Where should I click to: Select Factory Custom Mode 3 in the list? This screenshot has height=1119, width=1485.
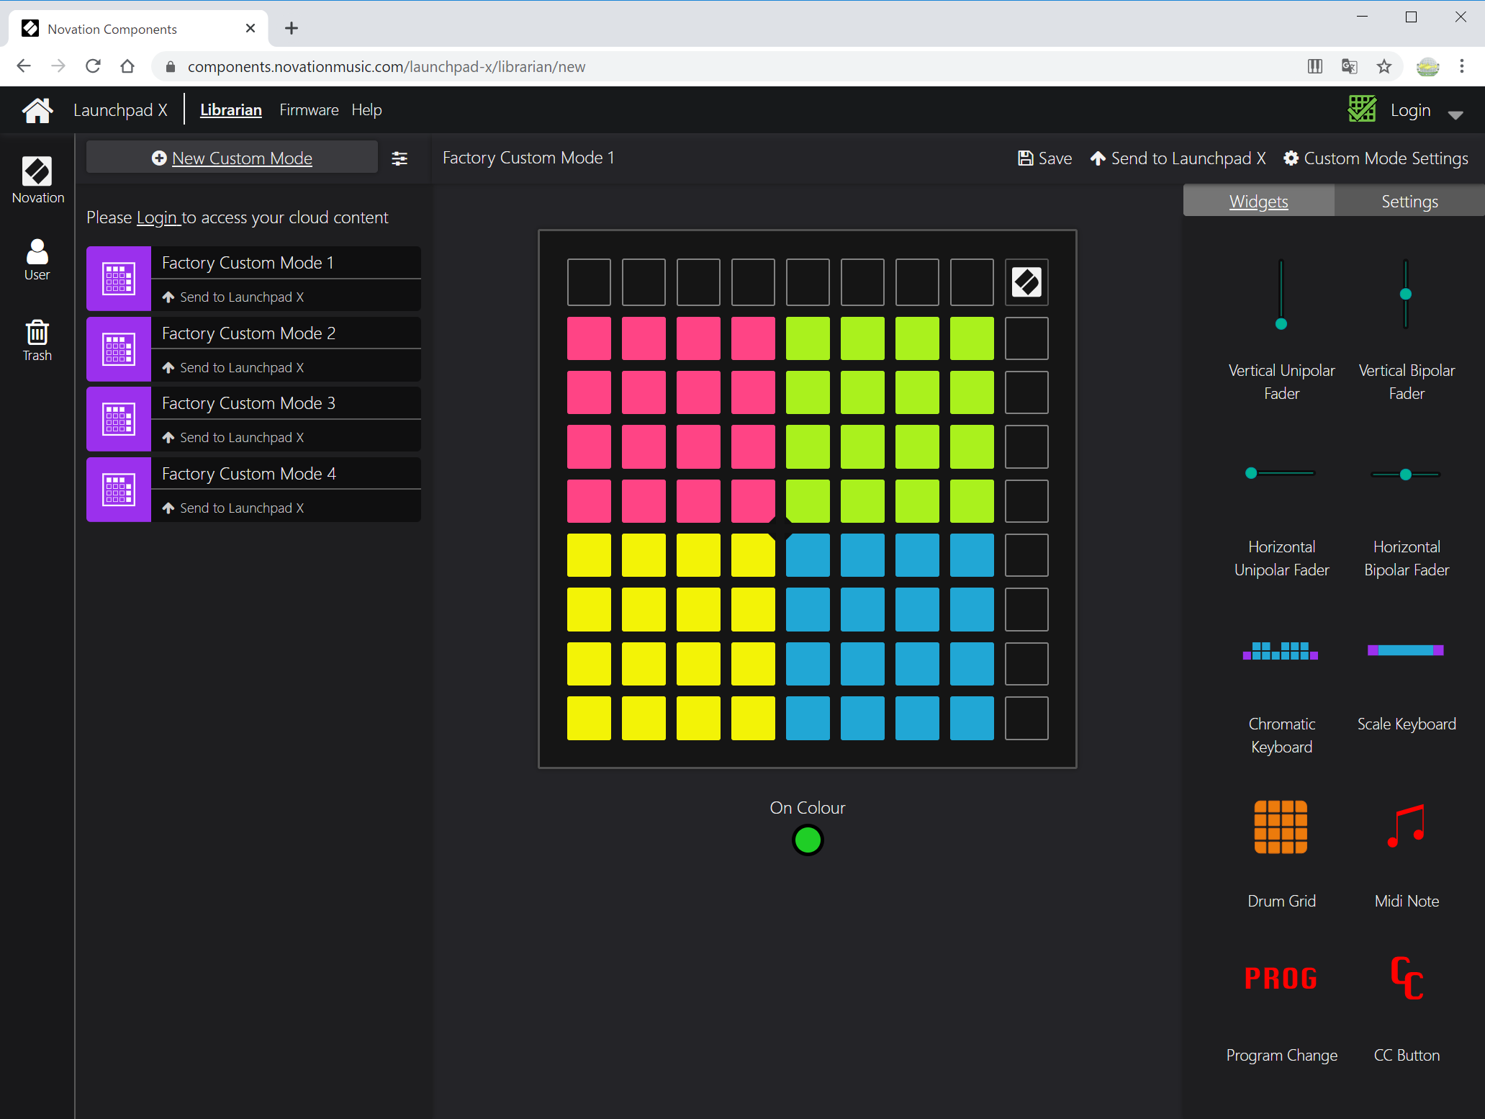point(248,403)
